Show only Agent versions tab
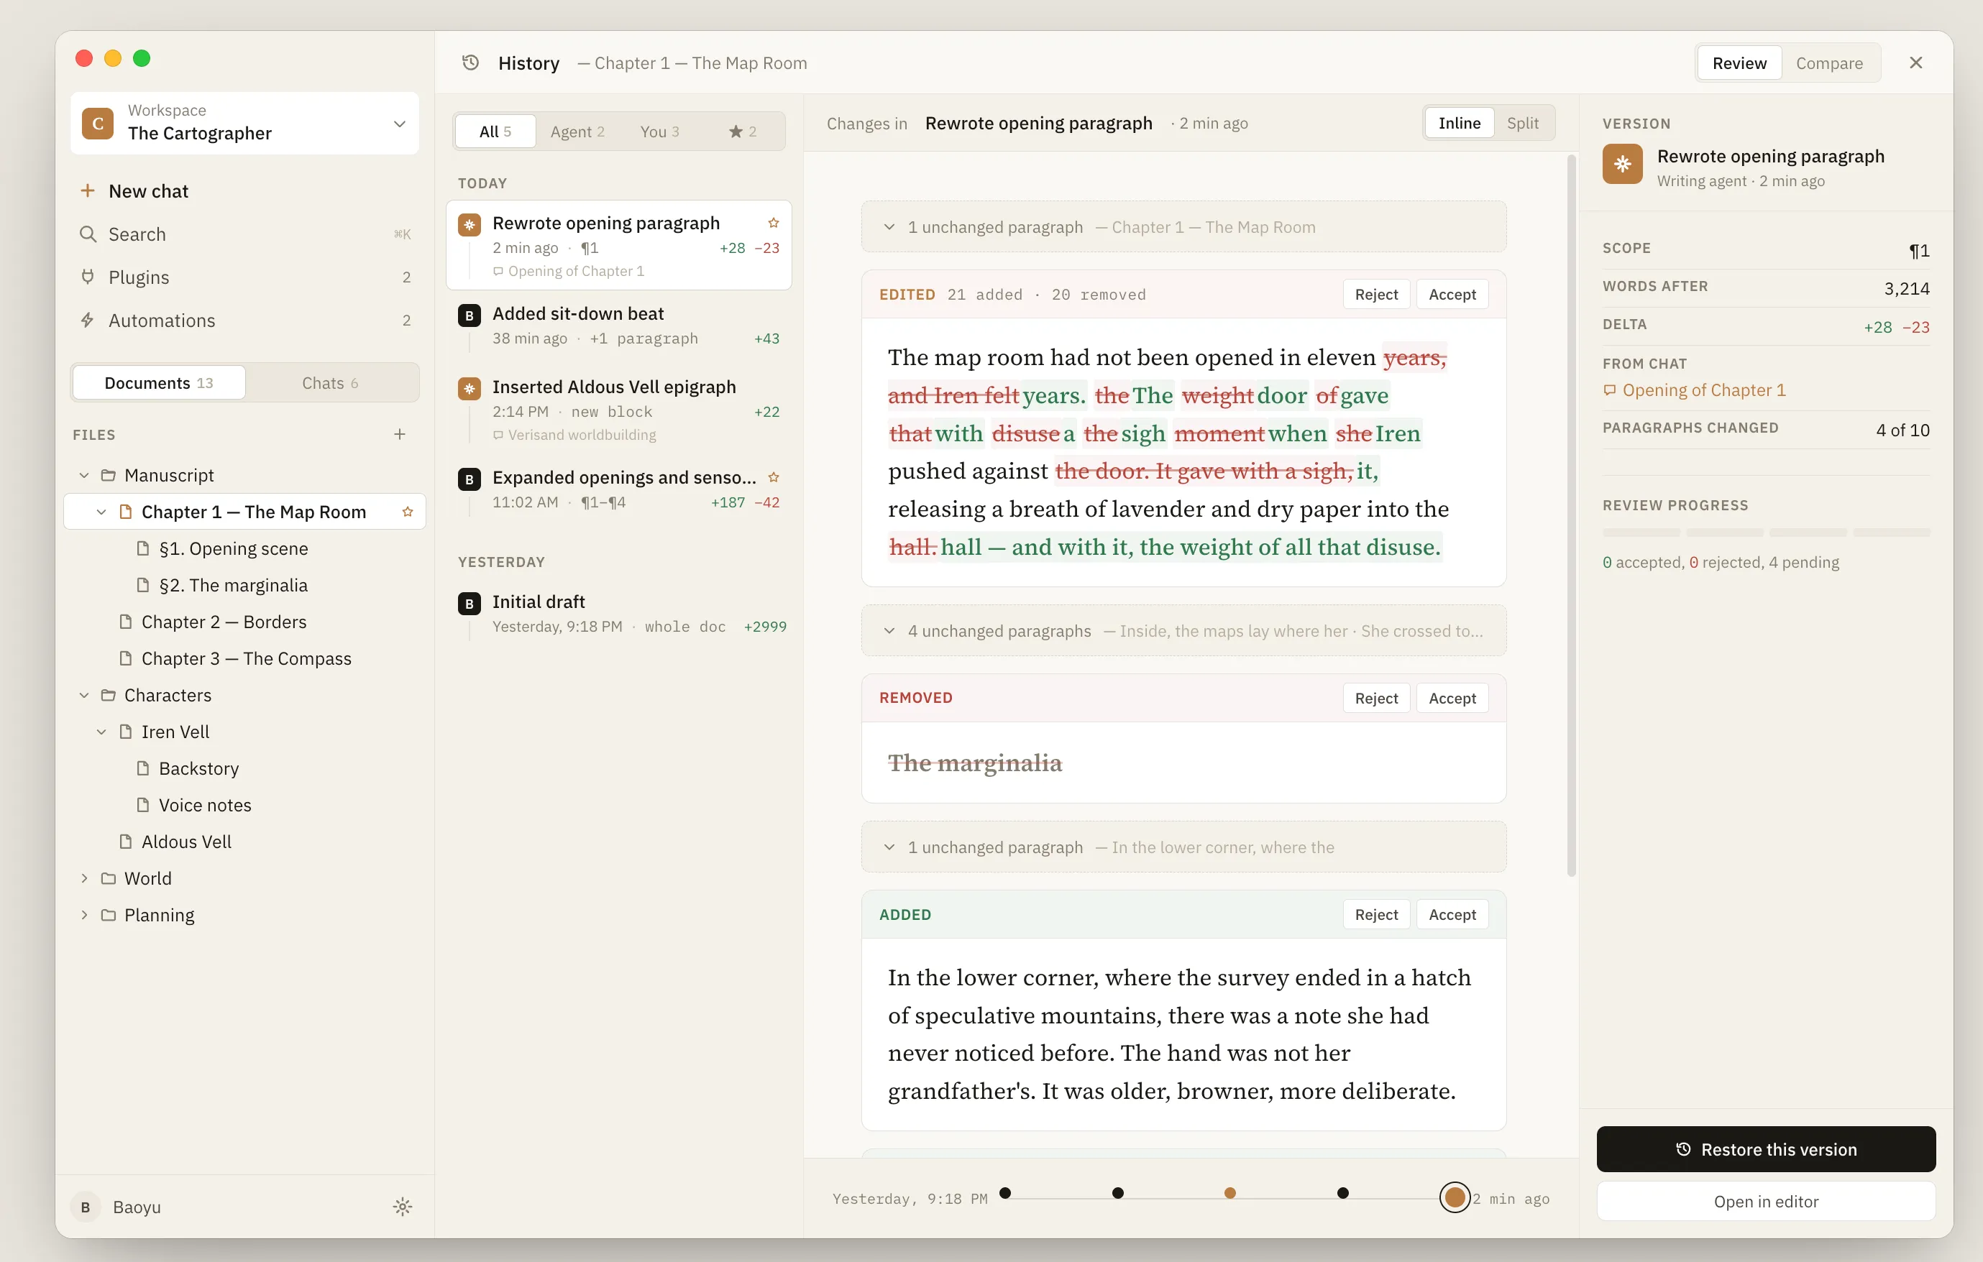 [577, 132]
